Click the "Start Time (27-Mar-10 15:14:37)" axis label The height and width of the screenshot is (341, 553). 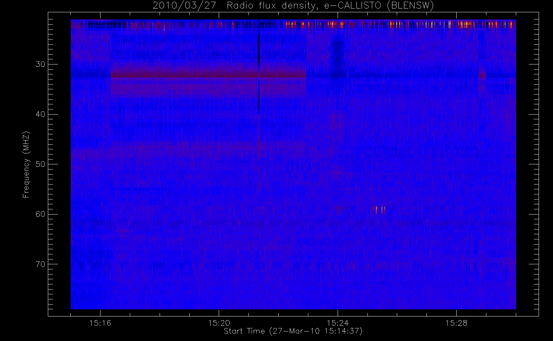[293, 331]
